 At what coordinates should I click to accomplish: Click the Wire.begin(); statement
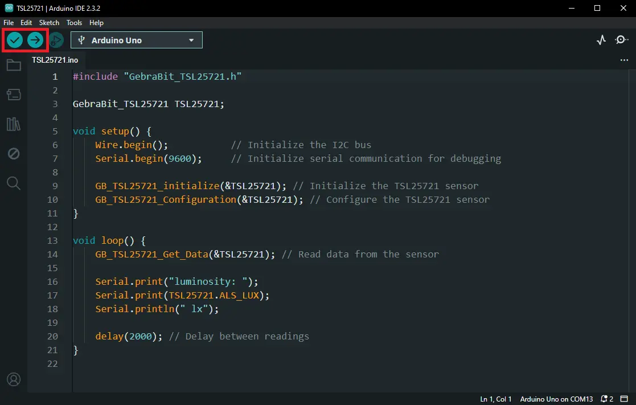tap(132, 145)
